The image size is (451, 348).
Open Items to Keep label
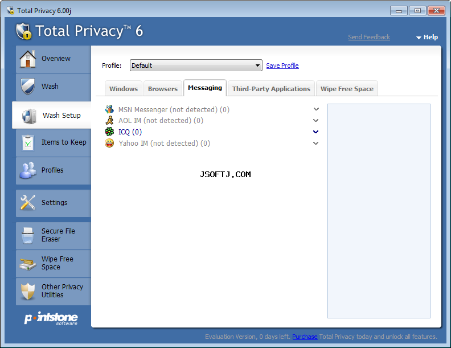pyautogui.click(x=64, y=142)
